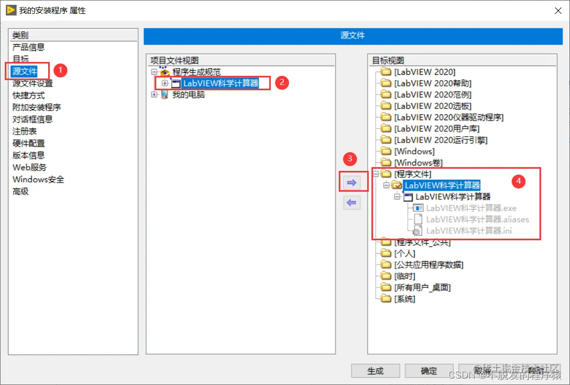
Task: Click [Windows卷] folder icon
Action: [386, 162]
